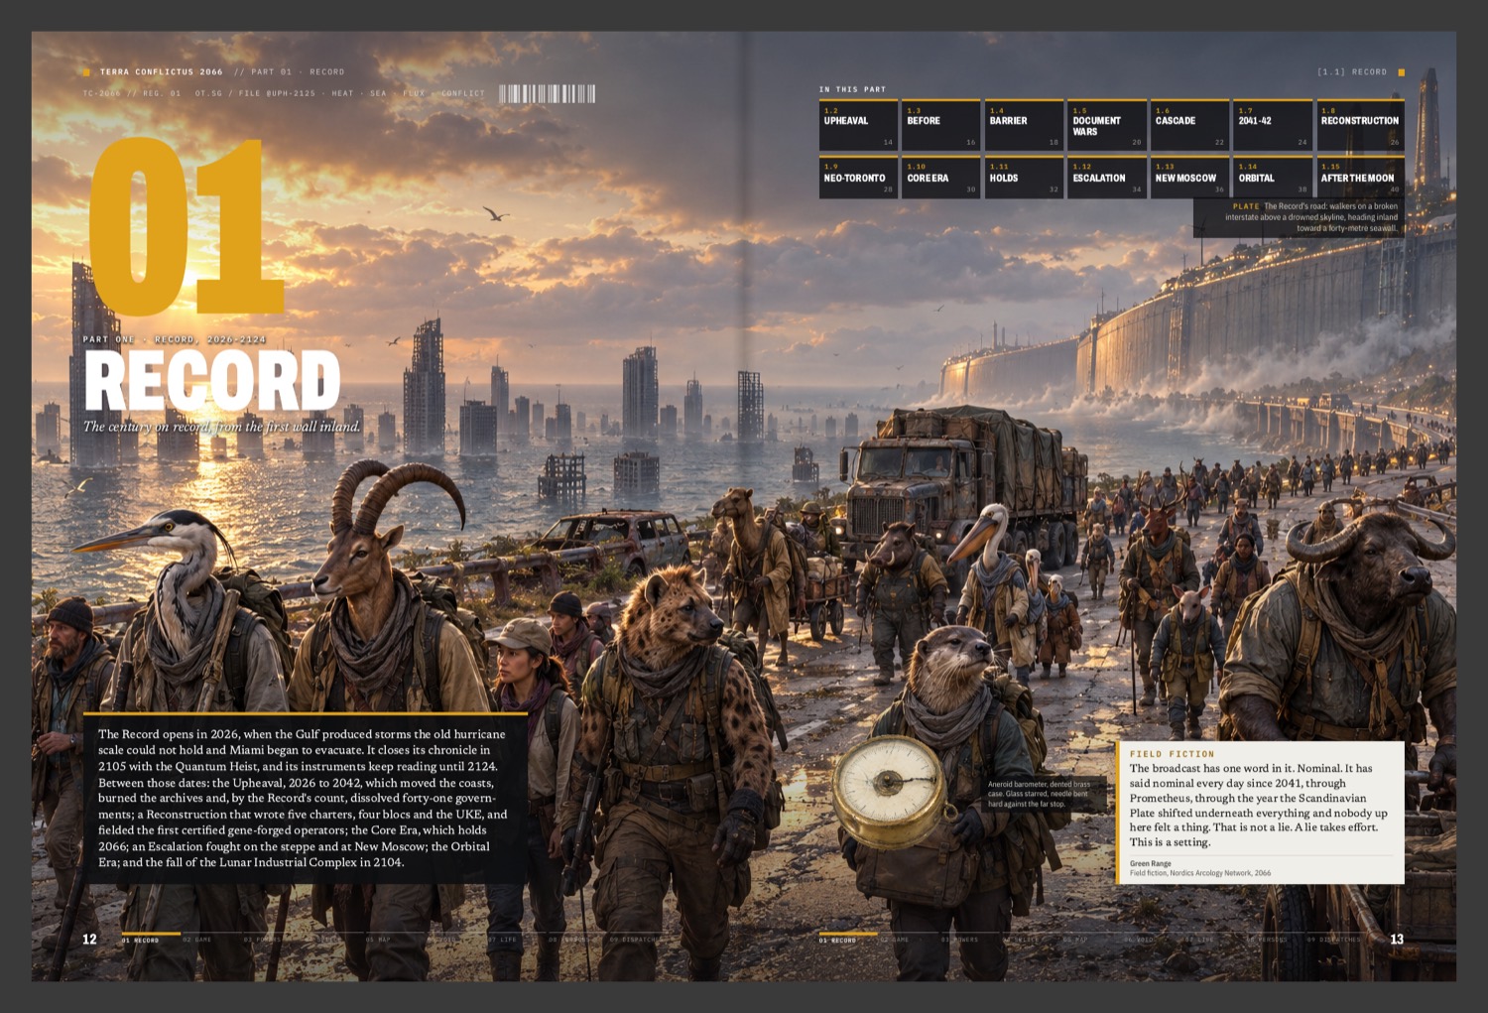Open the 1.7 2041-42 contents card
The height and width of the screenshot is (1013, 1488).
[x=1273, y=124]
